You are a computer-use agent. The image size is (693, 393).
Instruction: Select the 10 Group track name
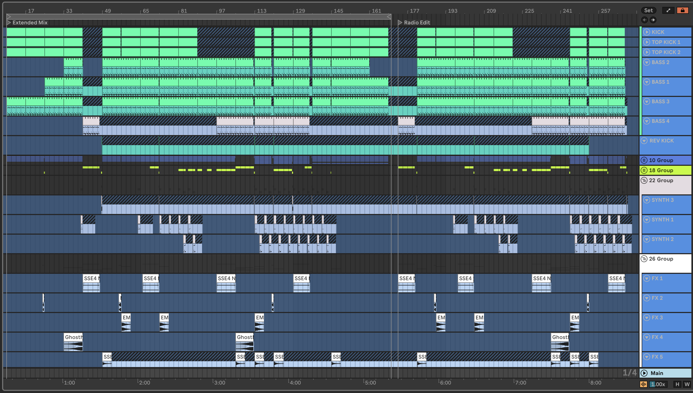pyautogui.click(x=661, y=160)
